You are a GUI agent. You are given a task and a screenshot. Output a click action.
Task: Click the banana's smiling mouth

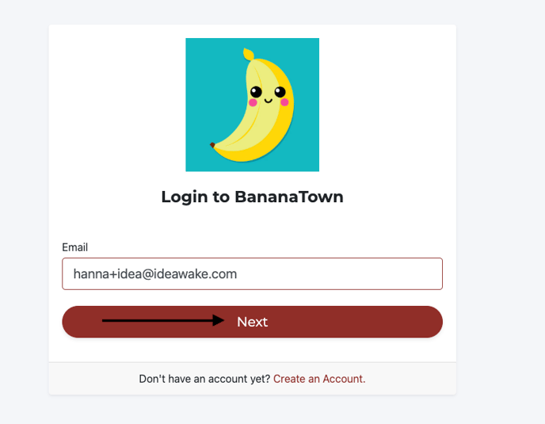click(268, 101)
